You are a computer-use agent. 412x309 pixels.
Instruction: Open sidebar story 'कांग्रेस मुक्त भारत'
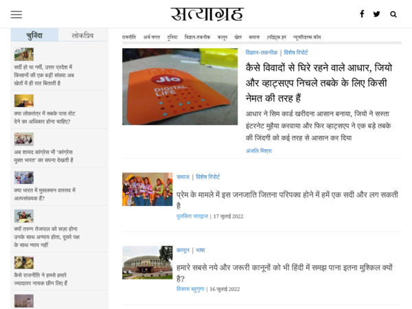44,156
